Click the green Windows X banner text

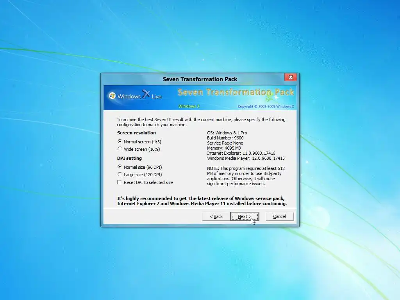pyautogui.click(x=189, y=106)
